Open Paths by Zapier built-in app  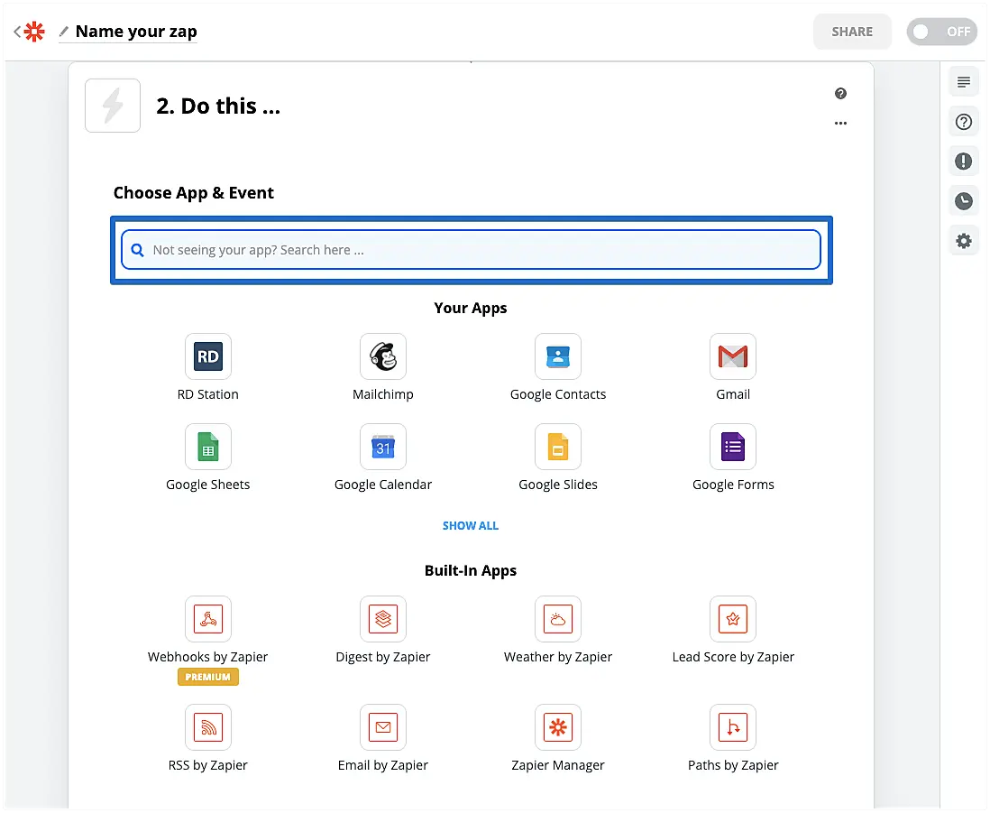(732, 727)
